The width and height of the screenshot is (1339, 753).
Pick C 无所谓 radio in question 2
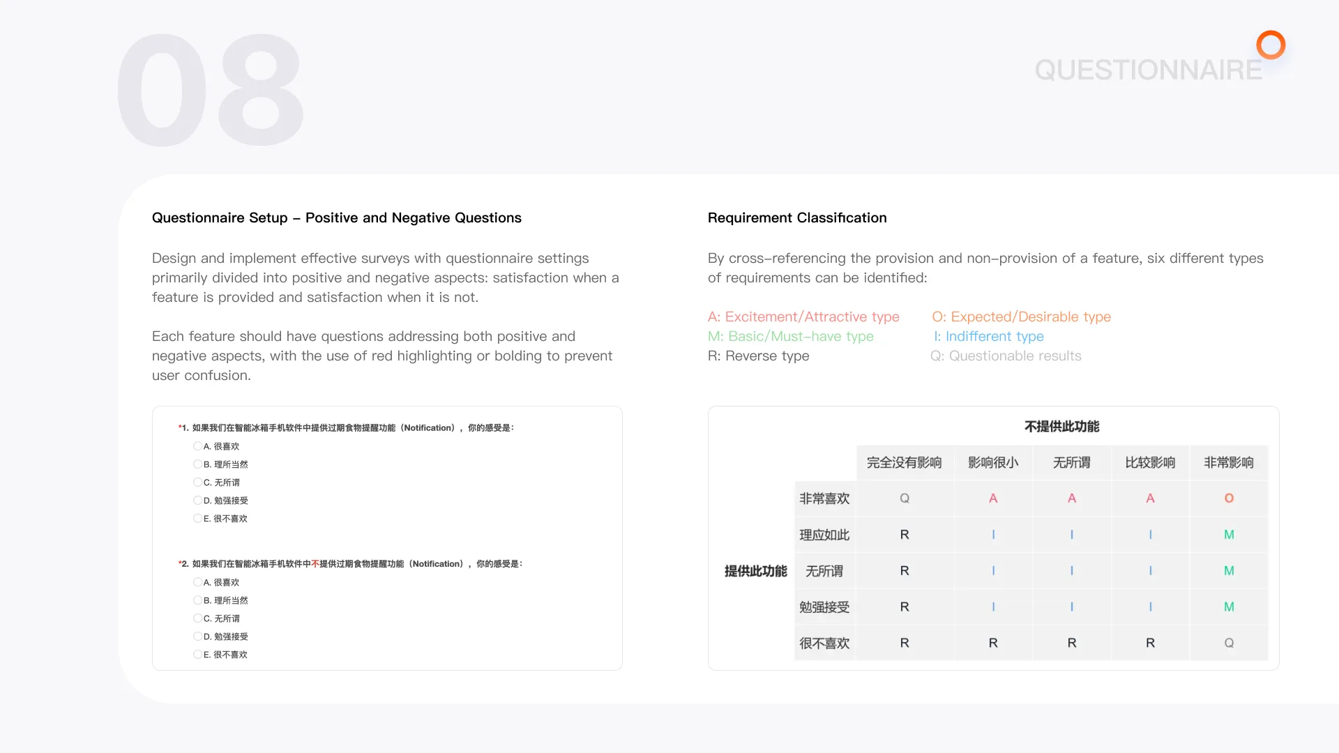coord(197,618)
